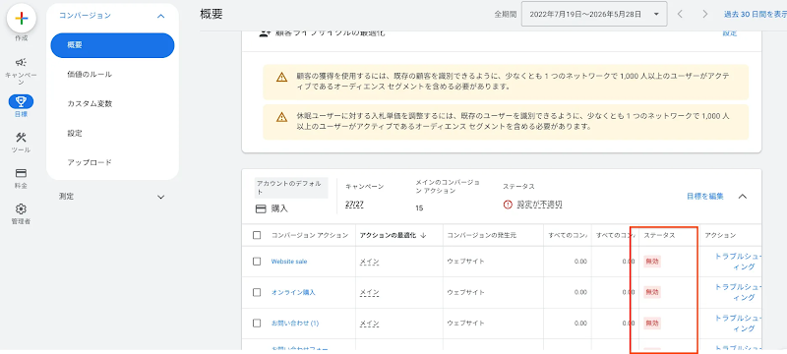The height and width of the screenshot is (354, 787).
Task: Click 目標を編集 link
Action: 704,197
